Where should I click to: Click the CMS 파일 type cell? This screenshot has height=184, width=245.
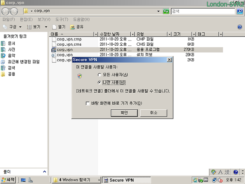145,44
